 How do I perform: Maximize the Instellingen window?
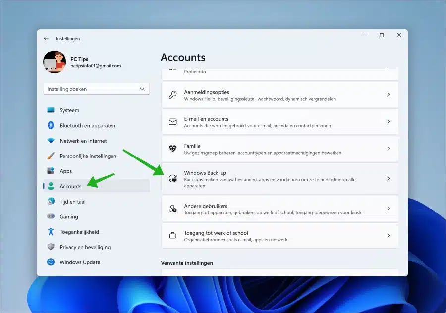[382, 35]
